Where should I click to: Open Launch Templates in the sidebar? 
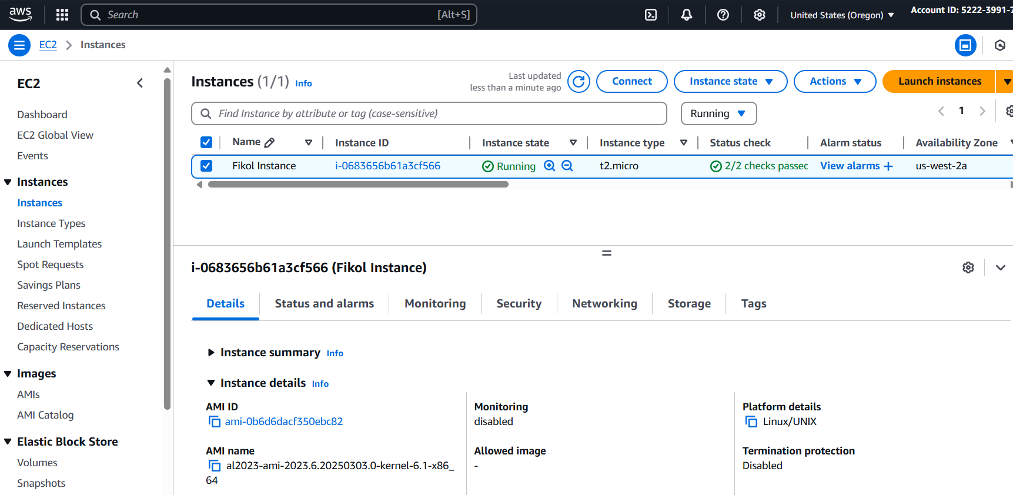(x=59, y=244)
